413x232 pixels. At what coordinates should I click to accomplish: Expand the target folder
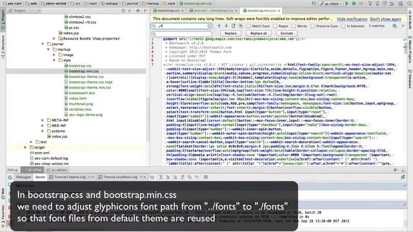tap(25, 148)
